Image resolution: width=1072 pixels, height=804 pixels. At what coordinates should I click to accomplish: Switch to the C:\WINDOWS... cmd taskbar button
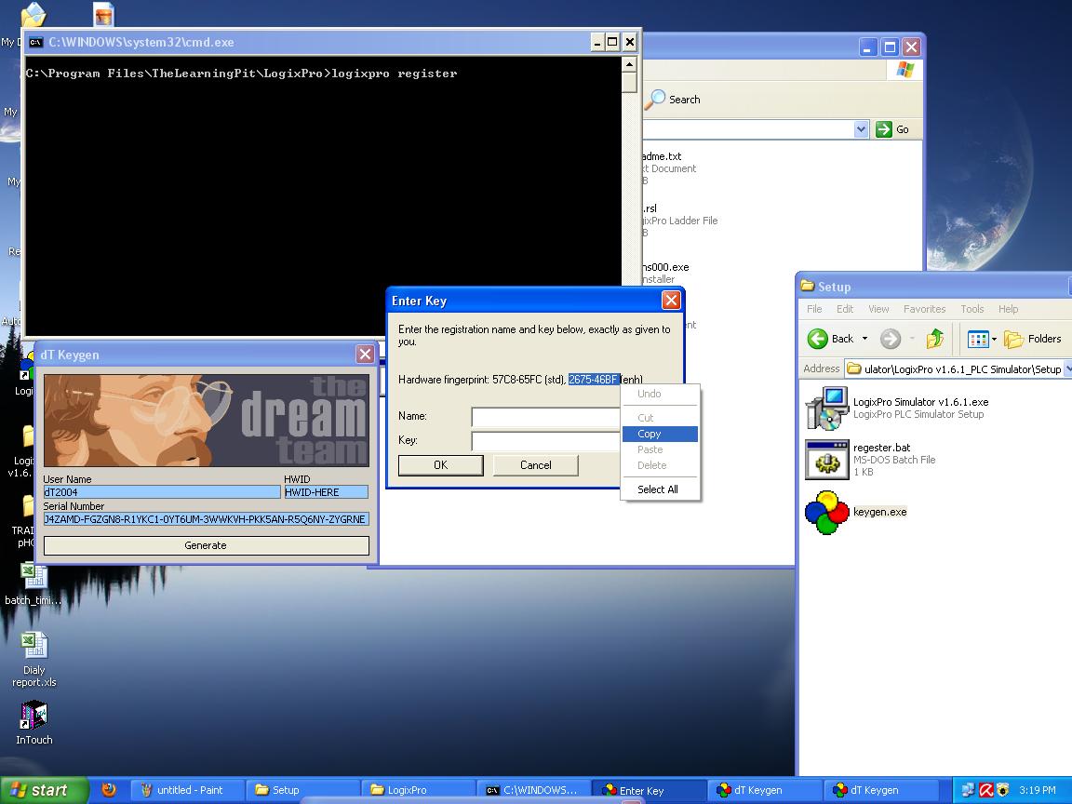[532, 790]
